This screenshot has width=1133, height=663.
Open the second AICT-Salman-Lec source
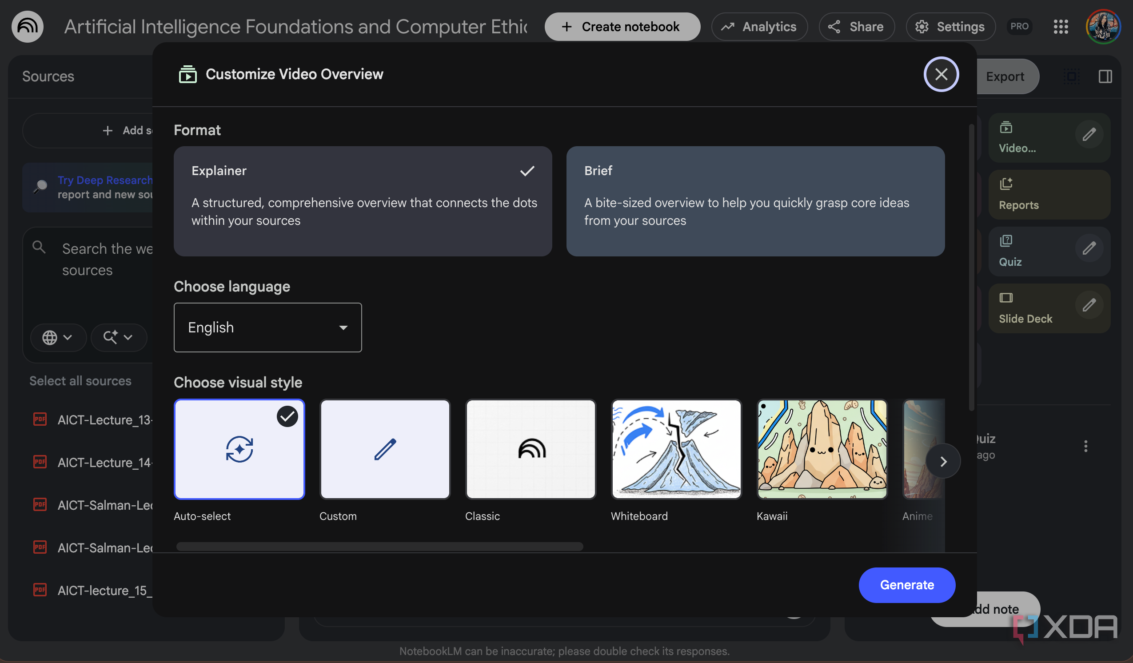click(105, 547)
